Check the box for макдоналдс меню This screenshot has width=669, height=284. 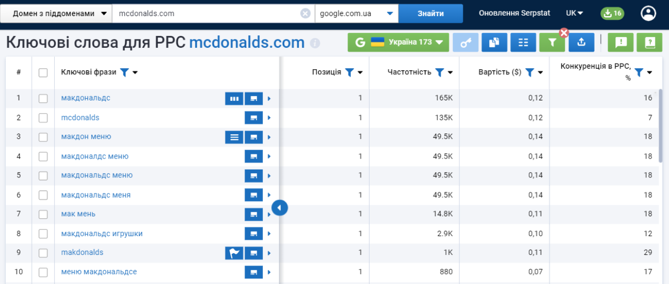43,157
